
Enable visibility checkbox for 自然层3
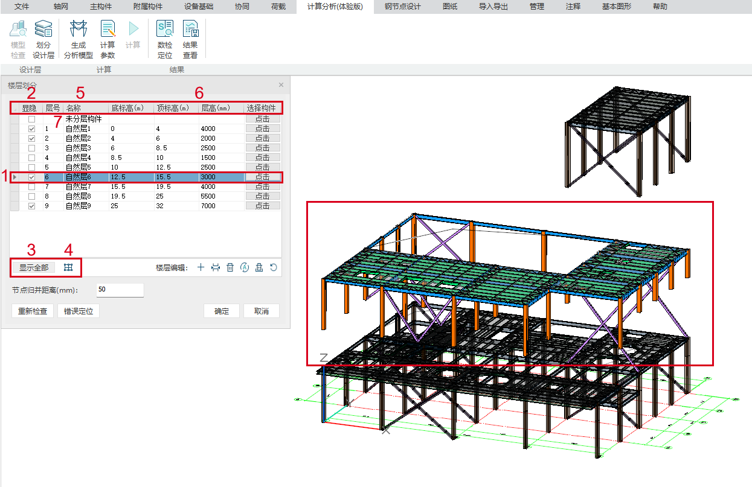31,148
